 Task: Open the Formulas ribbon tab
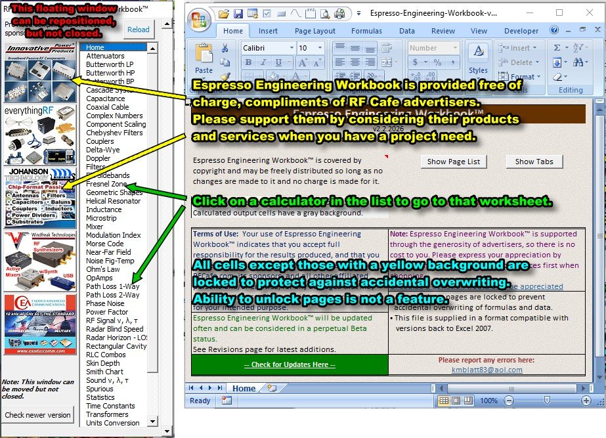point(366,31)
